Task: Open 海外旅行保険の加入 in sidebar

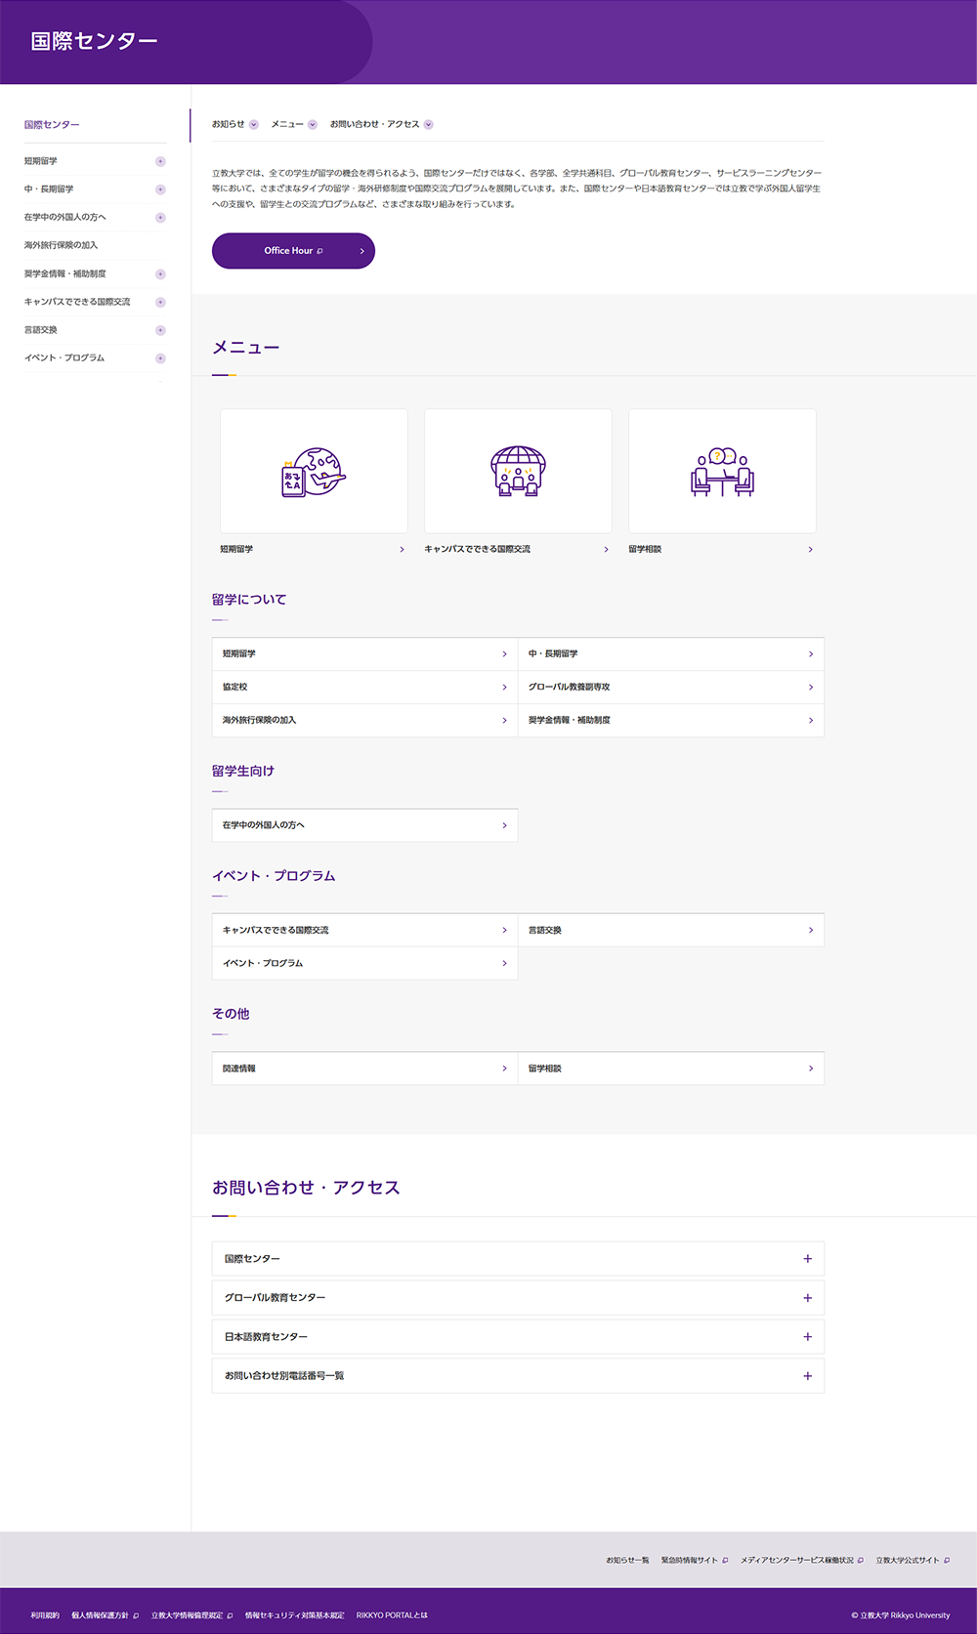Action: click(x=61, y=245)
